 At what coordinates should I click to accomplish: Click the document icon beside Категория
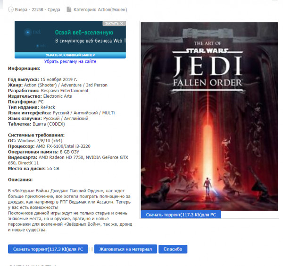point(69,9)
